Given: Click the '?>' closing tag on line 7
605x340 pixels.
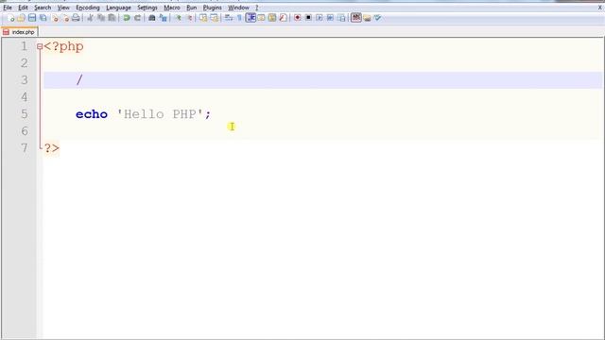Looking at the screenshot, I should click(52, 148).
